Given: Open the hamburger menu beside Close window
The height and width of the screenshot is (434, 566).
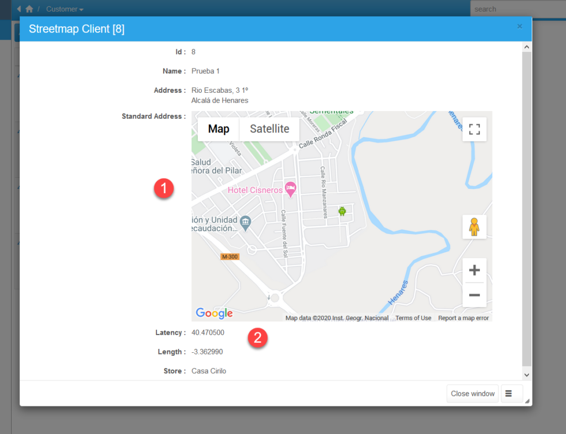Looking at the screenshot, I should pos(512,393).
